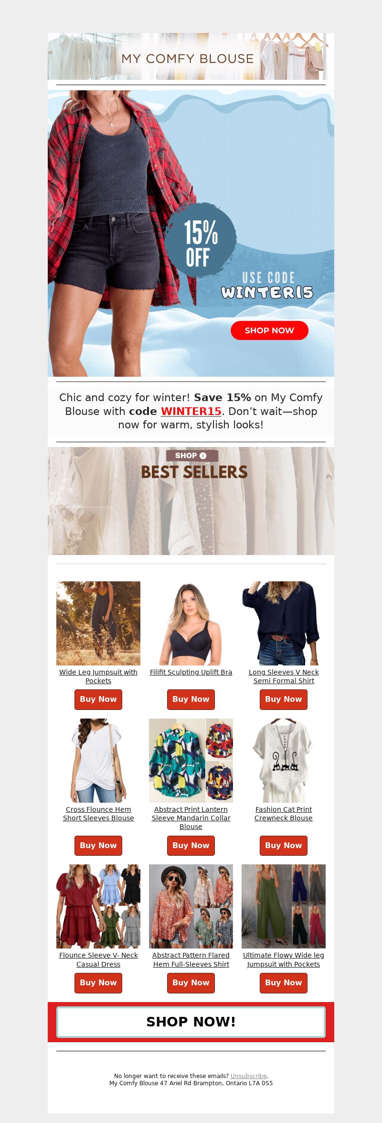Click the Shop Best Sellers arrow icon
The image size is (382, 1123).
tap(203, 456)
